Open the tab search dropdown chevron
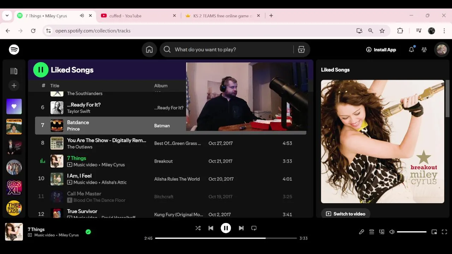 click(x=7, y=16)
